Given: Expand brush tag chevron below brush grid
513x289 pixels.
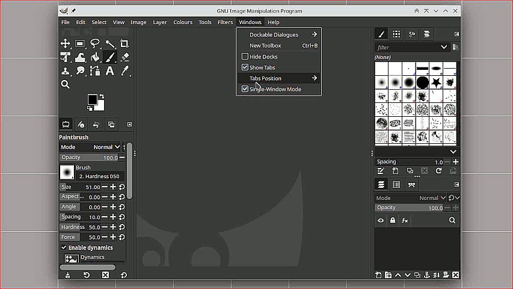Looking at the screenshot, I should (x=453, y=152).
